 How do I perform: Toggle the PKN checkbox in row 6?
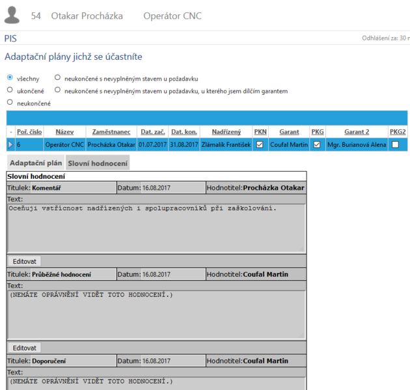[x=260, y=144]
